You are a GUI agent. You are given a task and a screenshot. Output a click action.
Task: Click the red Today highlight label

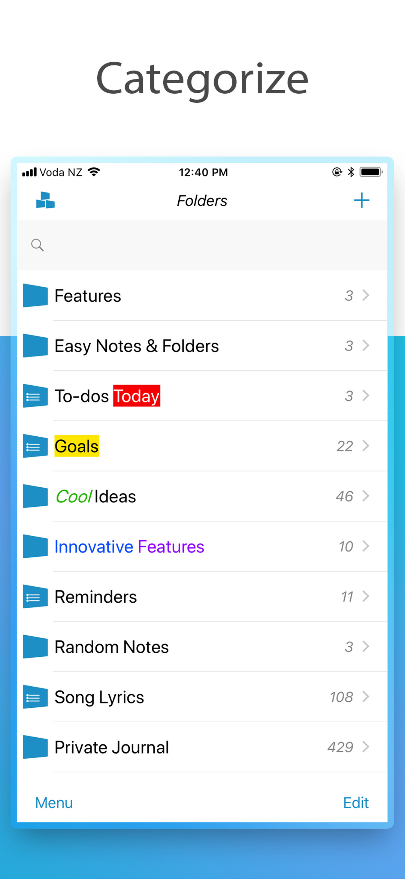[x=136, y=396]
